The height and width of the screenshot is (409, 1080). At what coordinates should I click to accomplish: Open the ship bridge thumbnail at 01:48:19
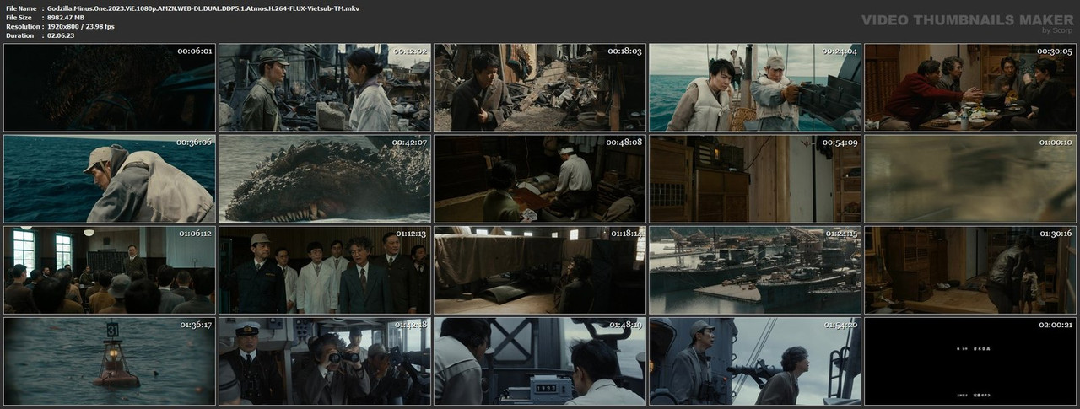(540, 361)
